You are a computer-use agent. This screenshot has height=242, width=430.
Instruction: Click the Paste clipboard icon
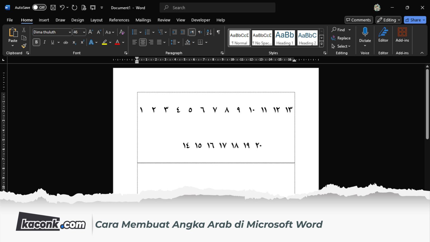tap(13, 32)
